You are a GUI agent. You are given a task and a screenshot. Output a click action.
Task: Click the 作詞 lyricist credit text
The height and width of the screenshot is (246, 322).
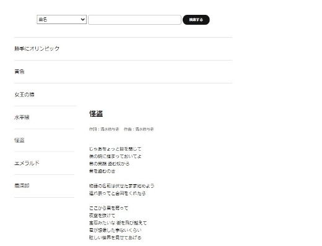point(104,129)
